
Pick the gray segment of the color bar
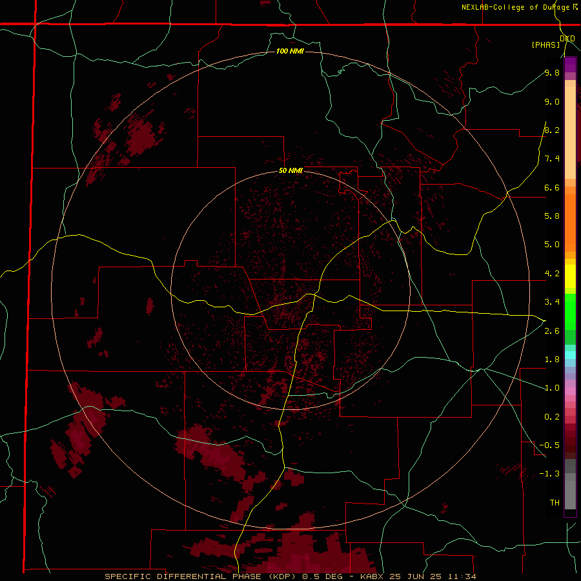[570, 485]
